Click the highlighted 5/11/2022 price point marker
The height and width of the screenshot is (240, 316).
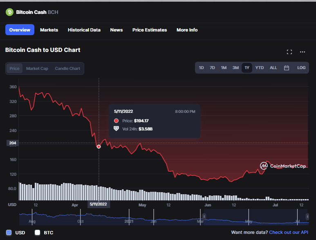click(99, 147)
